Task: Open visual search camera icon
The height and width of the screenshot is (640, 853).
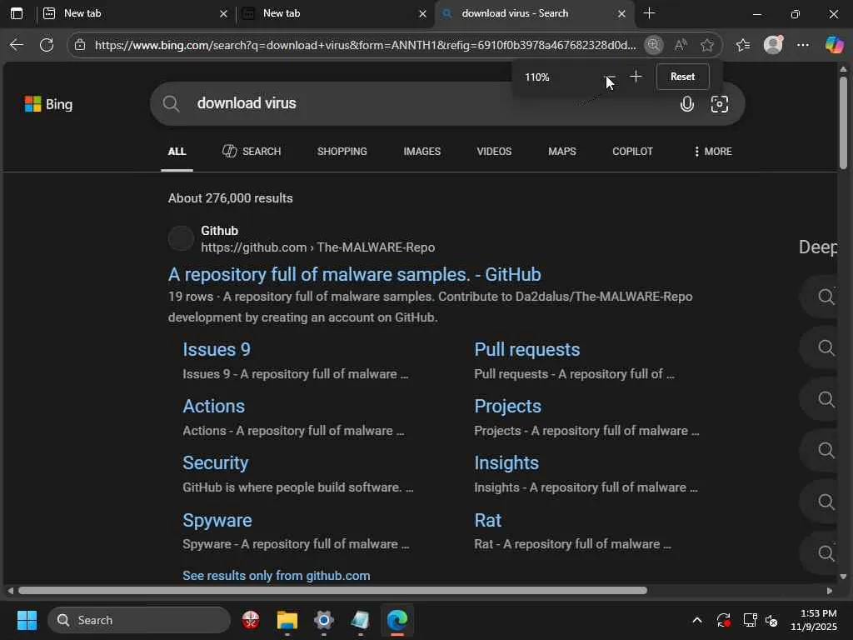Action: click(x=719, y=103)
